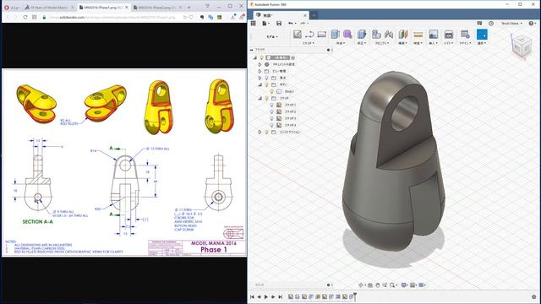Open a new design tab in Fusion
Viewport: 541px width, 304px height.
[314, 15]
